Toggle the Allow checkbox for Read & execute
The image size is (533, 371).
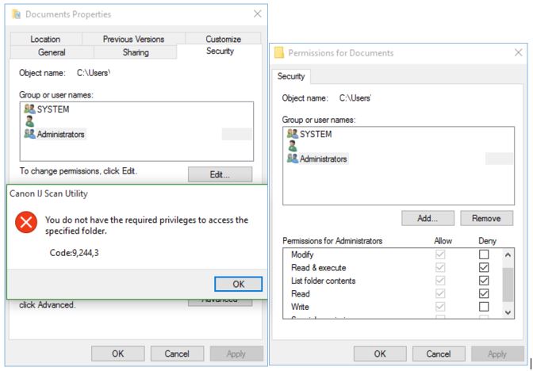tap(440, 267)
